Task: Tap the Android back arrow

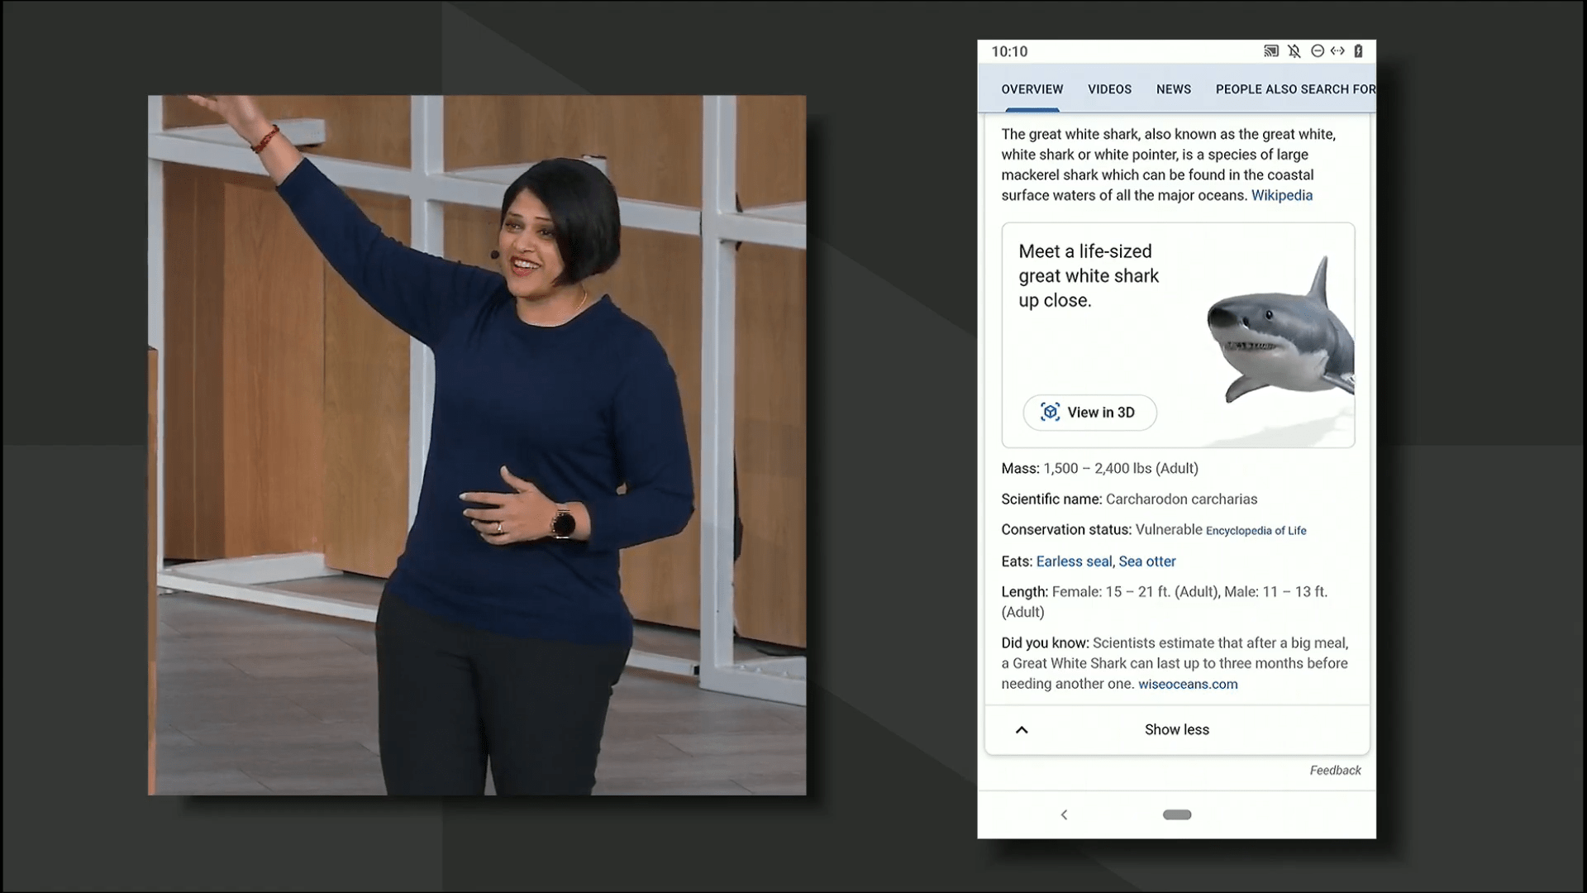Action: click(x=1064, y=814)
